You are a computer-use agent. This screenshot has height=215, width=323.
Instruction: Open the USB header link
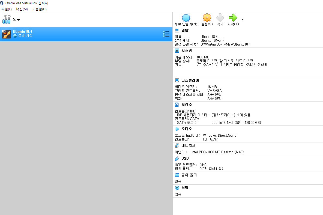point(185,158)
